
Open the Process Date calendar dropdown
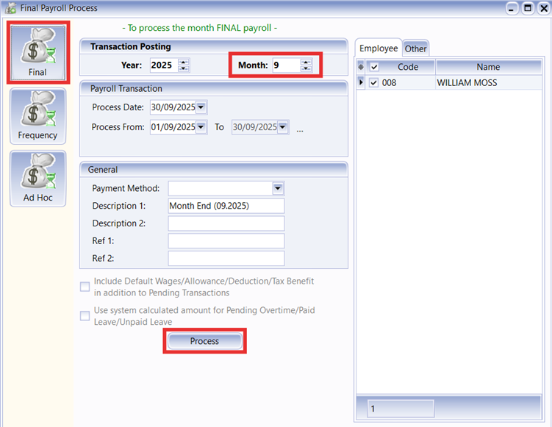[x=201, y=108]
